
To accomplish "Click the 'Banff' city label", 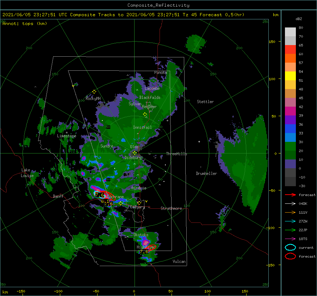I will coord(58,196).
